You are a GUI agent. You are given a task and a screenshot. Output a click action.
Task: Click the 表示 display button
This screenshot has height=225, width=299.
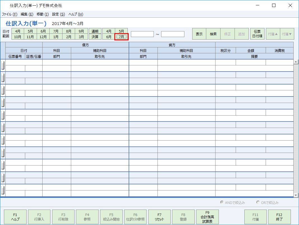pos(199,34)
